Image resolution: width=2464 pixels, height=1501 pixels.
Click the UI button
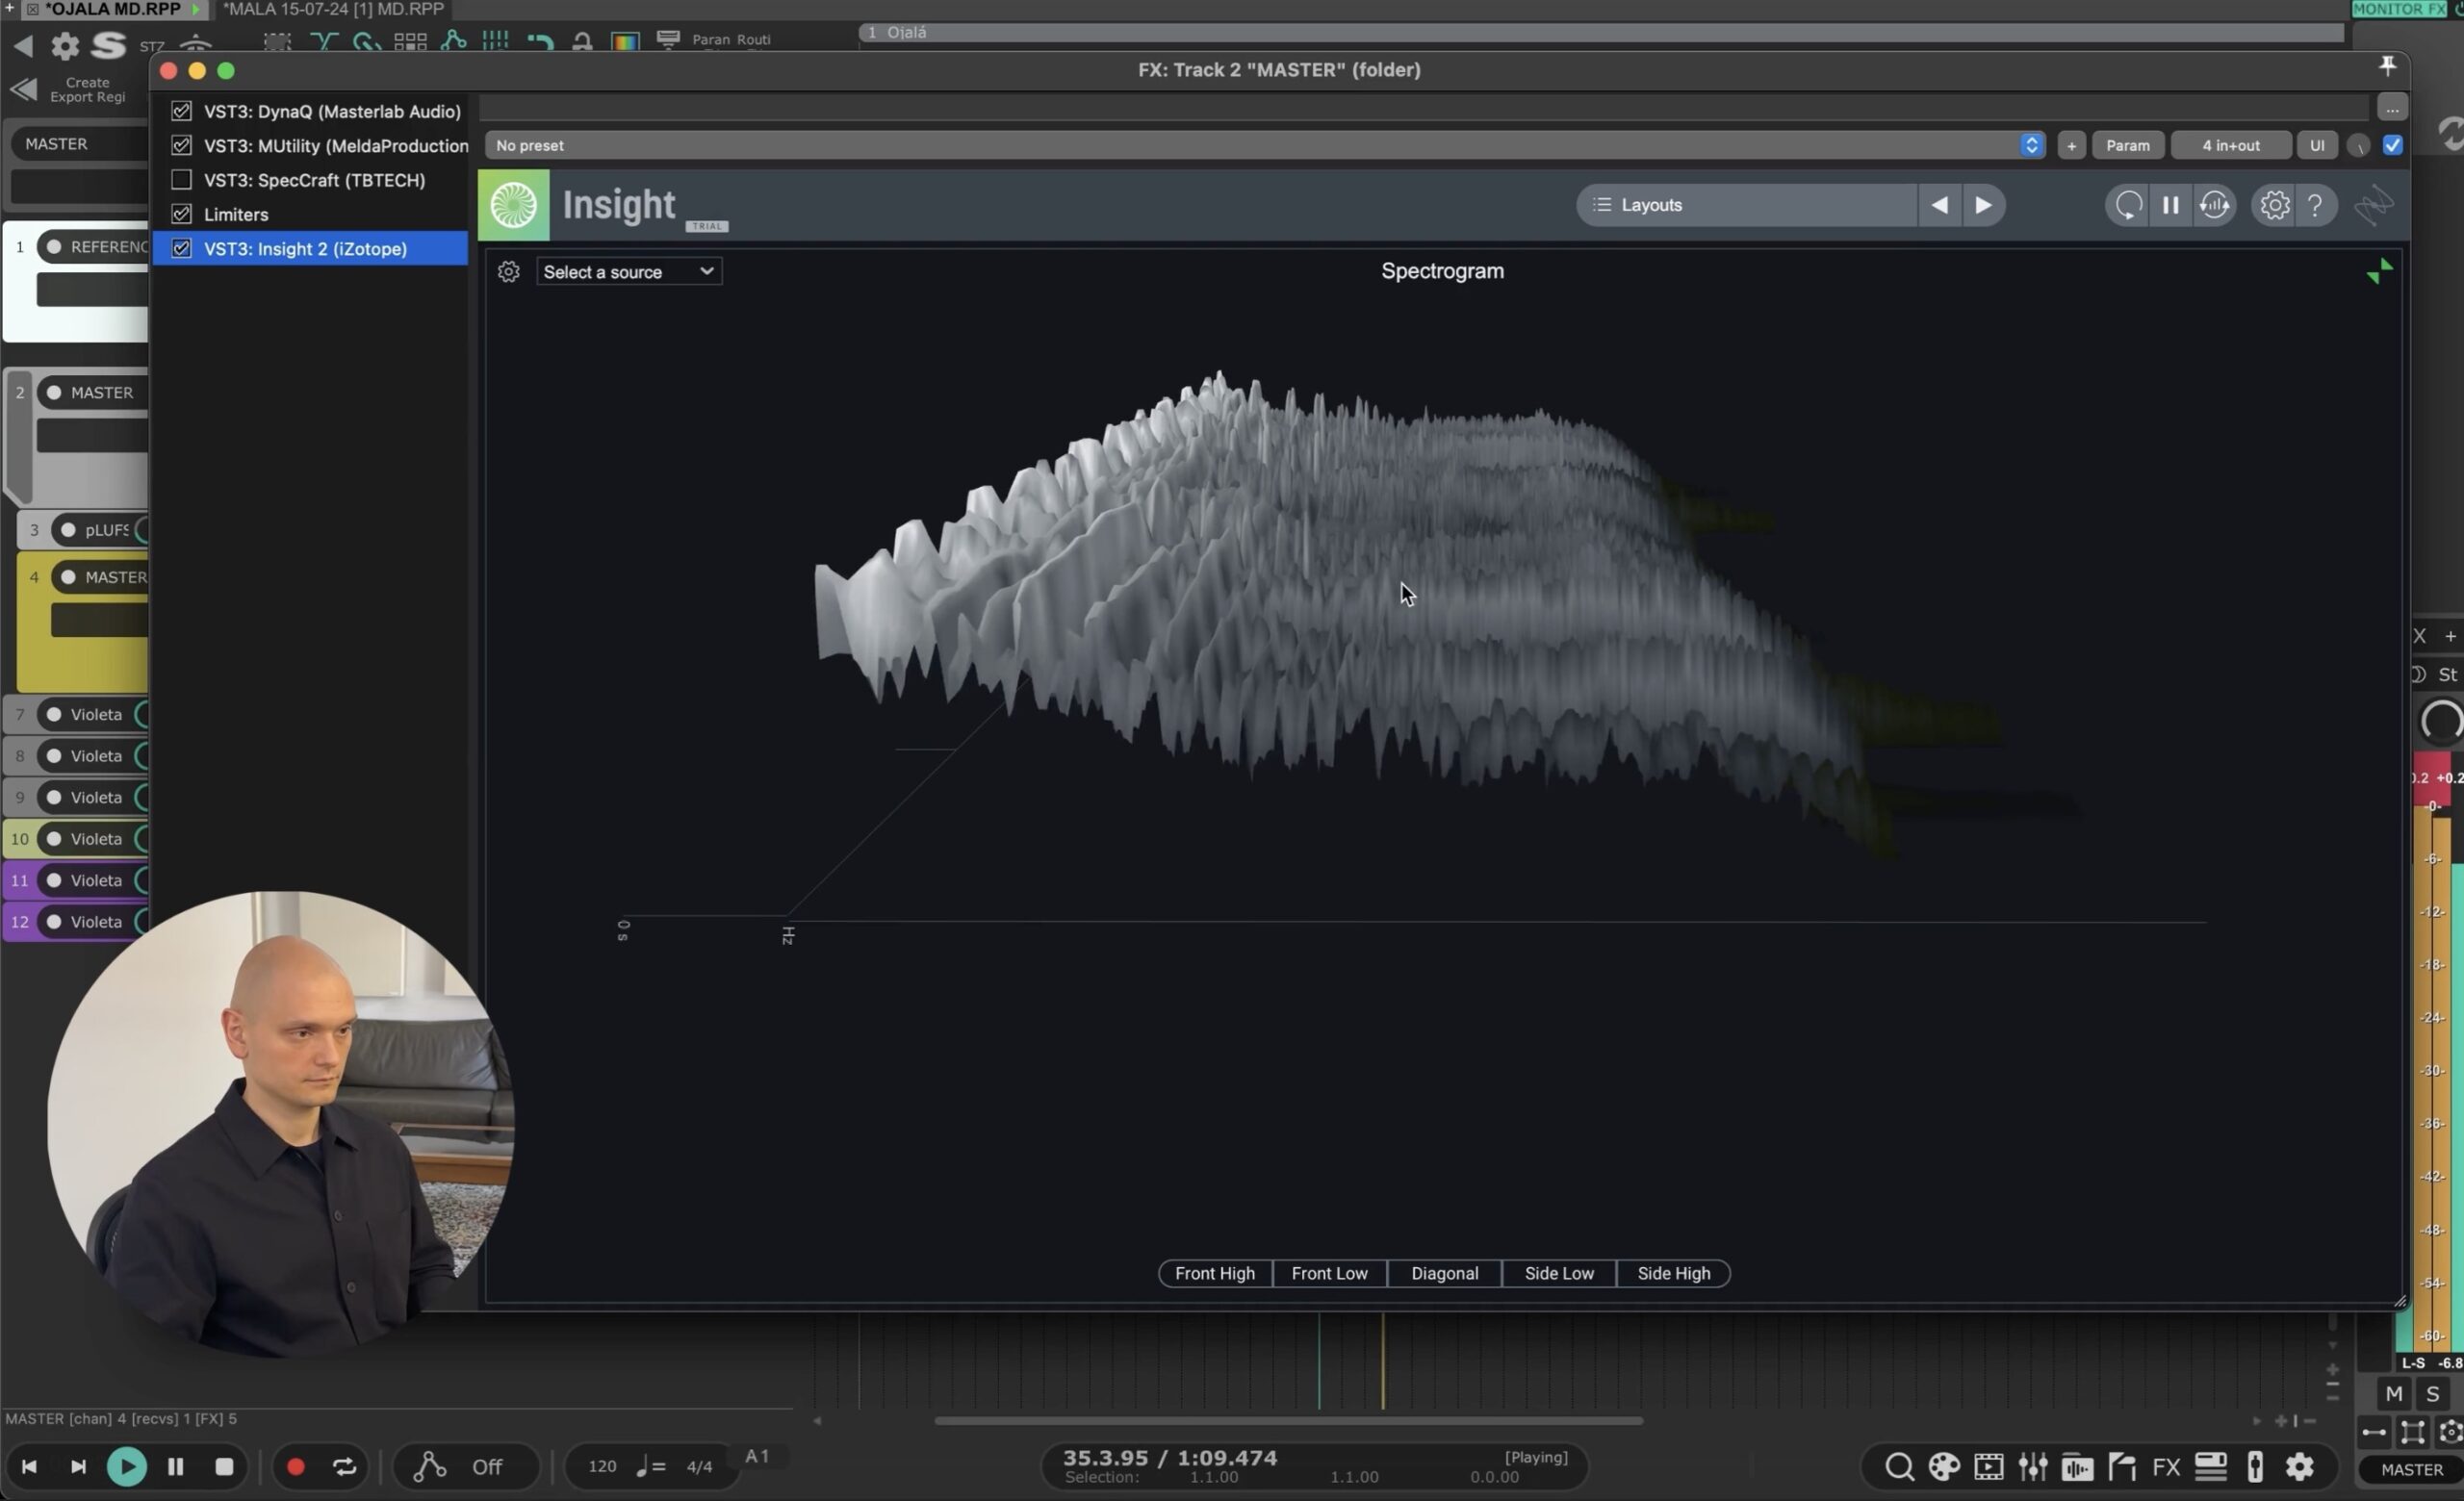click(2316, 145)
